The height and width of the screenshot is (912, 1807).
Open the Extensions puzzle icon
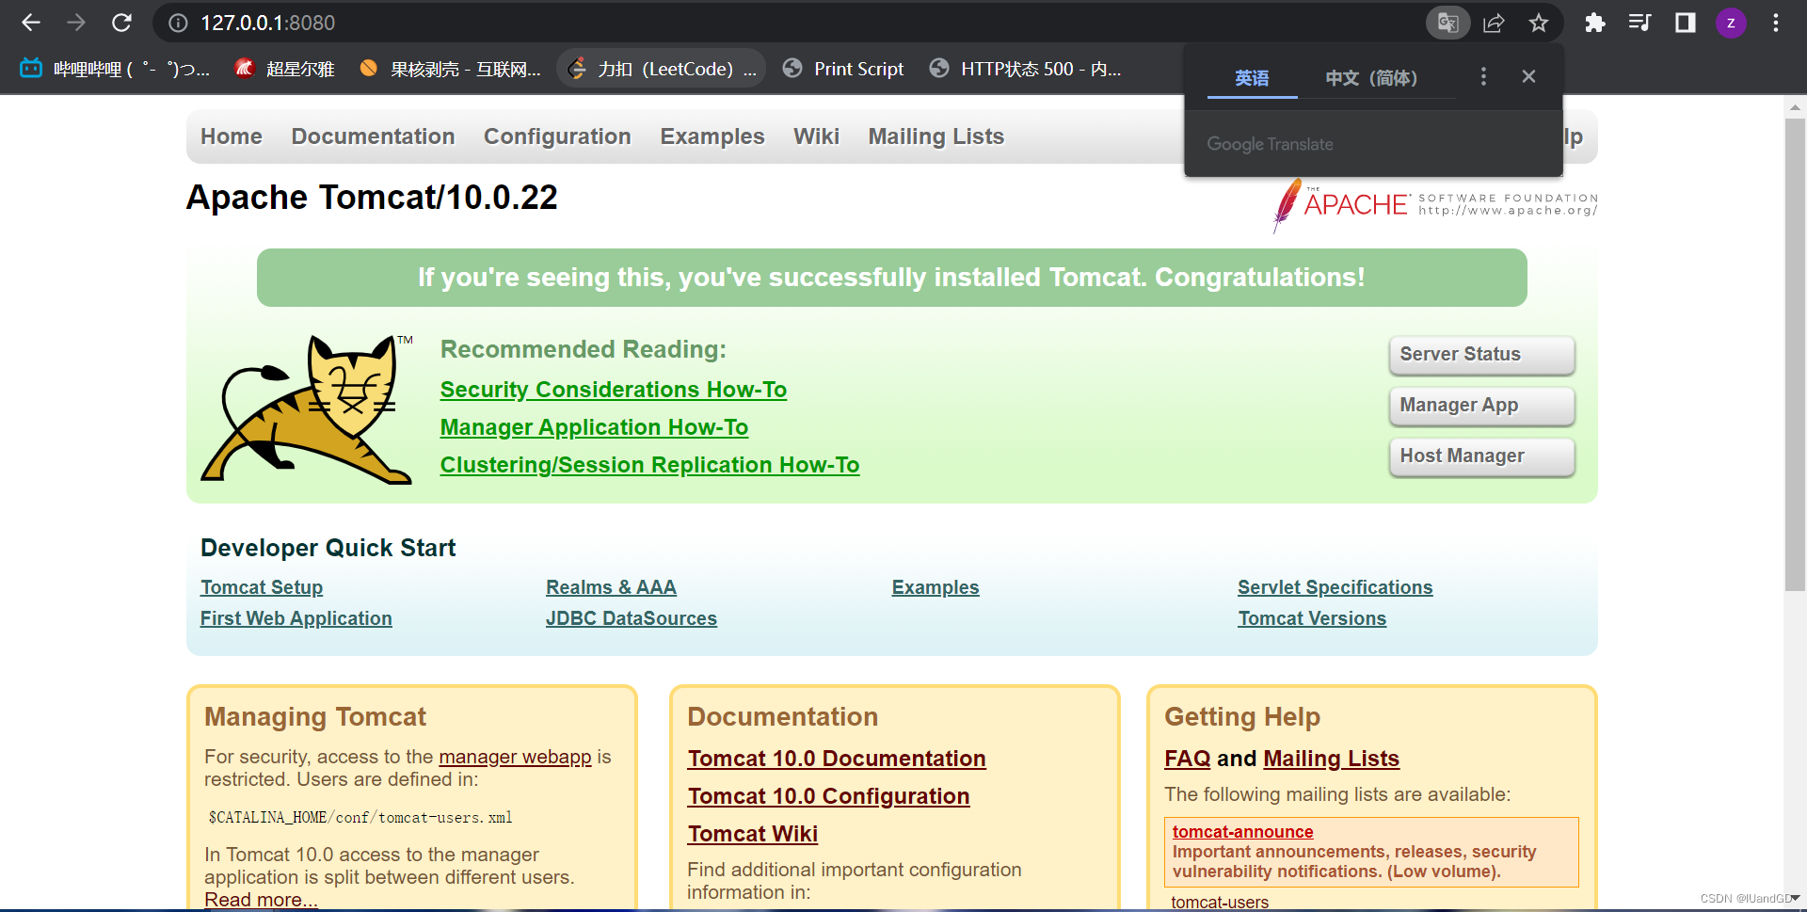1594,23
